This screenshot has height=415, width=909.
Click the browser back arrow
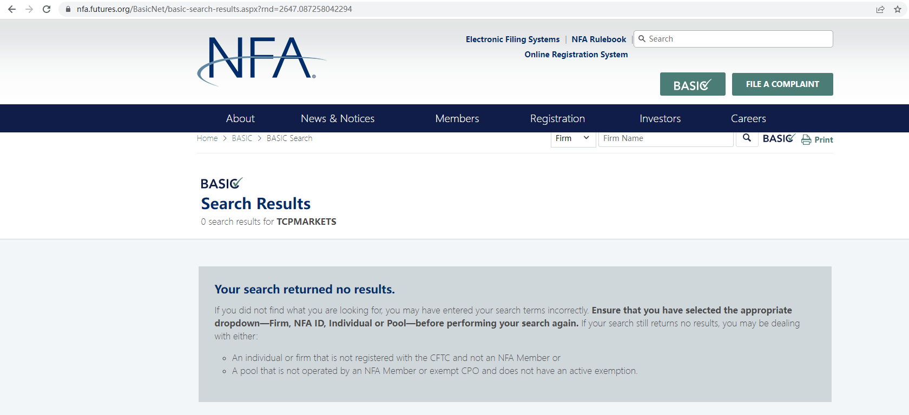point(12,9)
